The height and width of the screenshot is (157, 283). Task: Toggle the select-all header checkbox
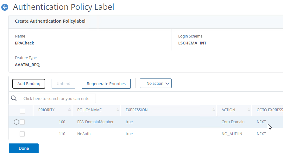click(22, 111)
